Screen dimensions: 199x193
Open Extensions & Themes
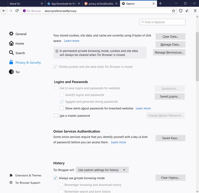click(28, 175)
